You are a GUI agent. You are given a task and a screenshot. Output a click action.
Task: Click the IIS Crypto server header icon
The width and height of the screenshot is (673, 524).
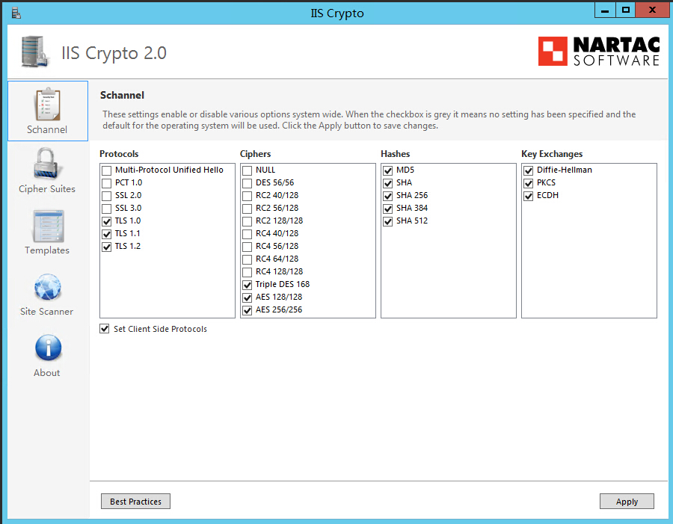coord(34,52)
